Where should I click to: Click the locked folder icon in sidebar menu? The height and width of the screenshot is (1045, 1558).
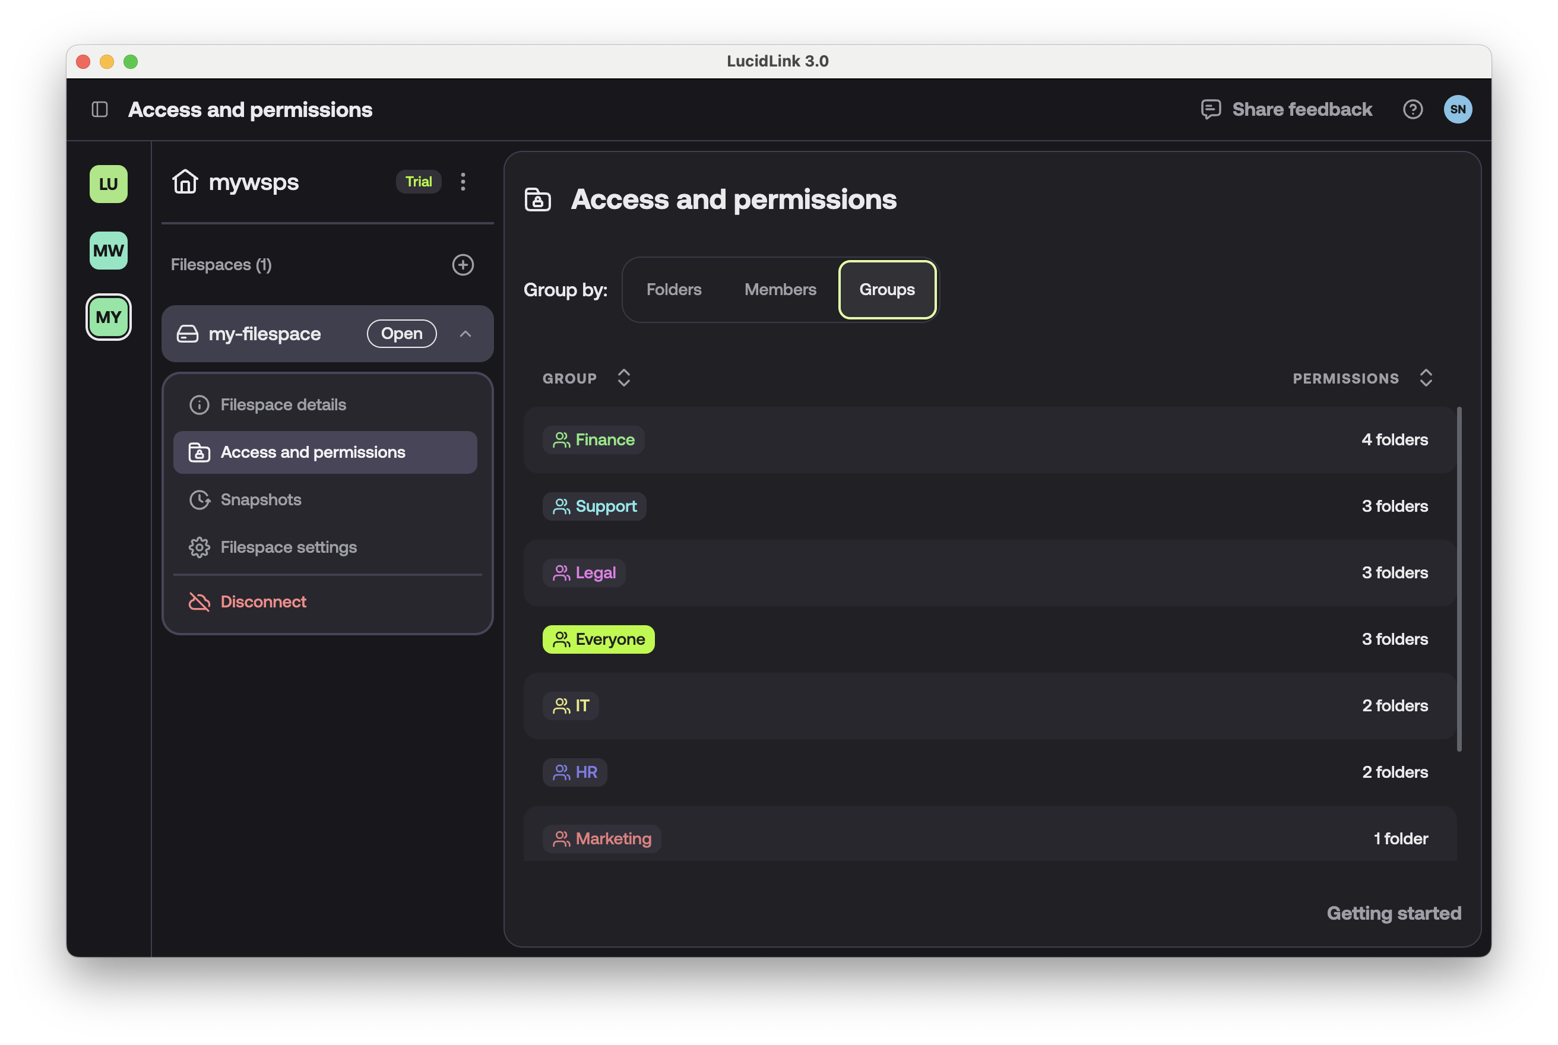[199, 452]
